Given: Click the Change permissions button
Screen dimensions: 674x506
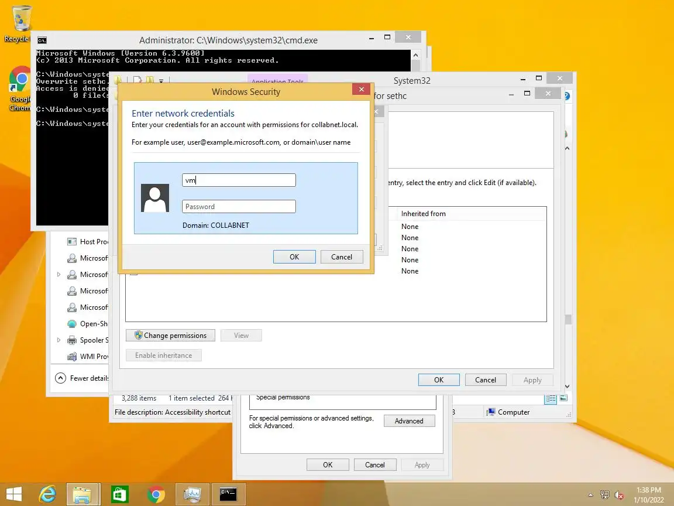Looking at the screenshot, I should point(171,336).
